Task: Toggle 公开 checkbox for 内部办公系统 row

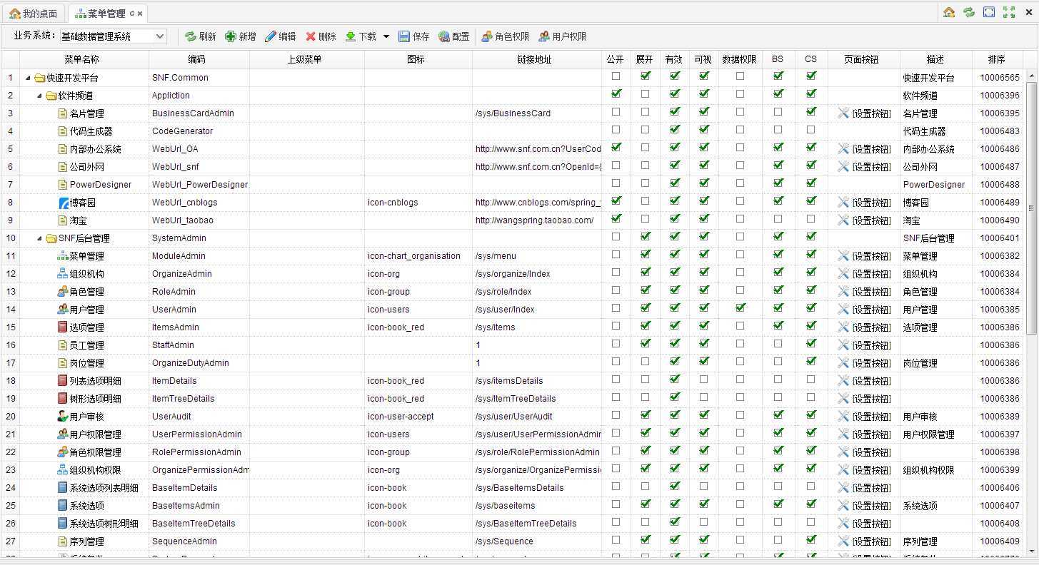Action: coord(616,147)
